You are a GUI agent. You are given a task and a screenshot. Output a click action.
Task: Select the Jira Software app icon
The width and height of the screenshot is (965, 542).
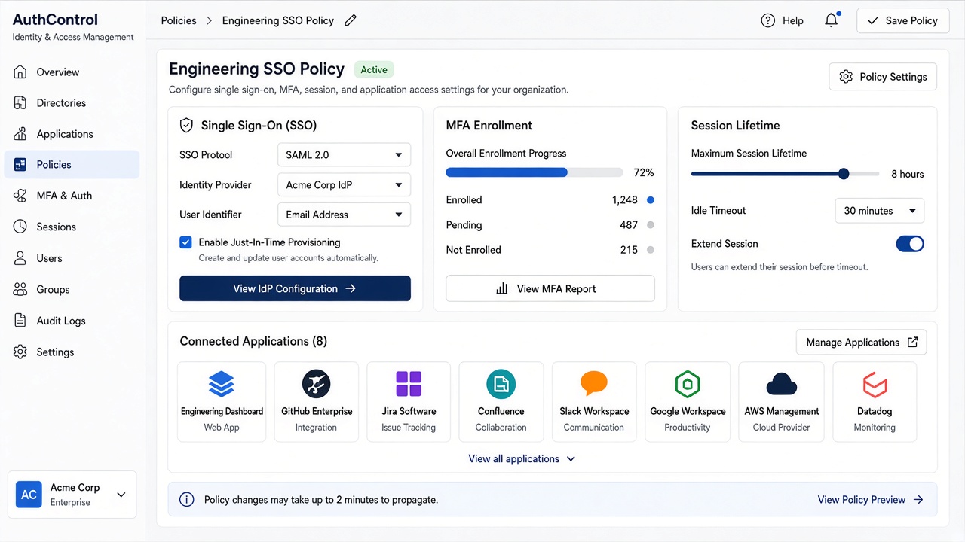point(409,384)
